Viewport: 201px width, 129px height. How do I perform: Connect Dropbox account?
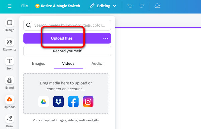pyautogui.click(x=58, y=102)
